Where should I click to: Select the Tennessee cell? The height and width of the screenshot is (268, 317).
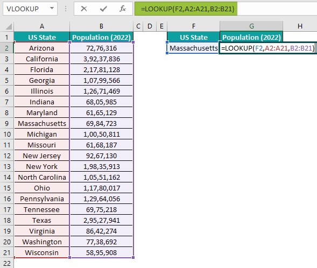tap(41, 209)
